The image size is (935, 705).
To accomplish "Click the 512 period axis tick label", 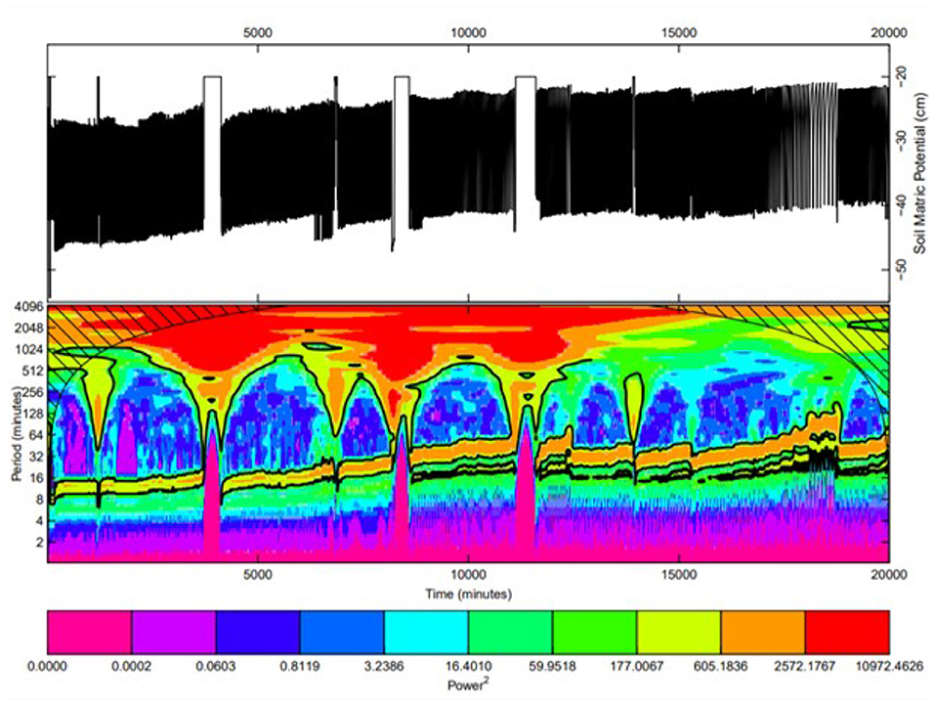I will coord(34,372).
